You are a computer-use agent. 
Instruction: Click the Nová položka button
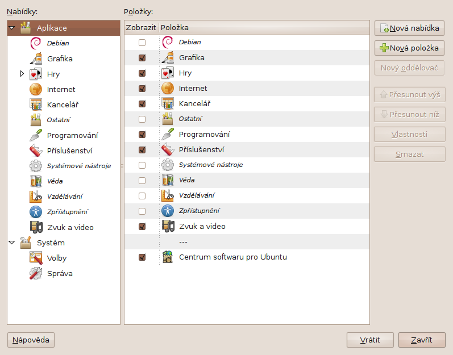coord(409,48)
